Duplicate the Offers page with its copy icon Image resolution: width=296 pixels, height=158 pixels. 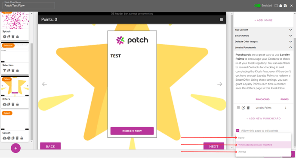pyautogui.click(x=9, y=104)
